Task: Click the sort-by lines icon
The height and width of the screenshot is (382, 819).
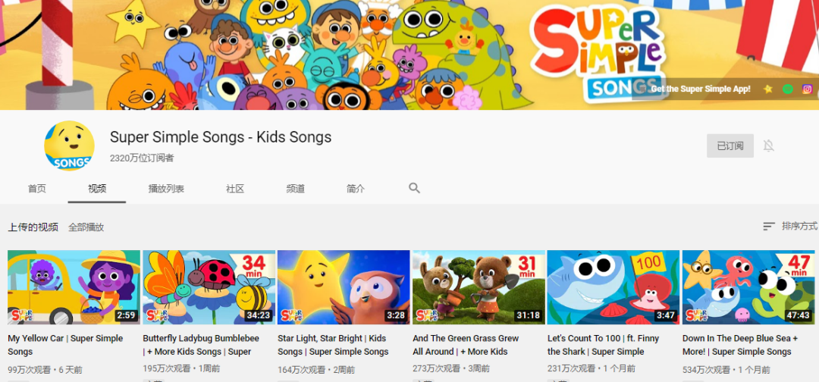Action: point(769,227)
